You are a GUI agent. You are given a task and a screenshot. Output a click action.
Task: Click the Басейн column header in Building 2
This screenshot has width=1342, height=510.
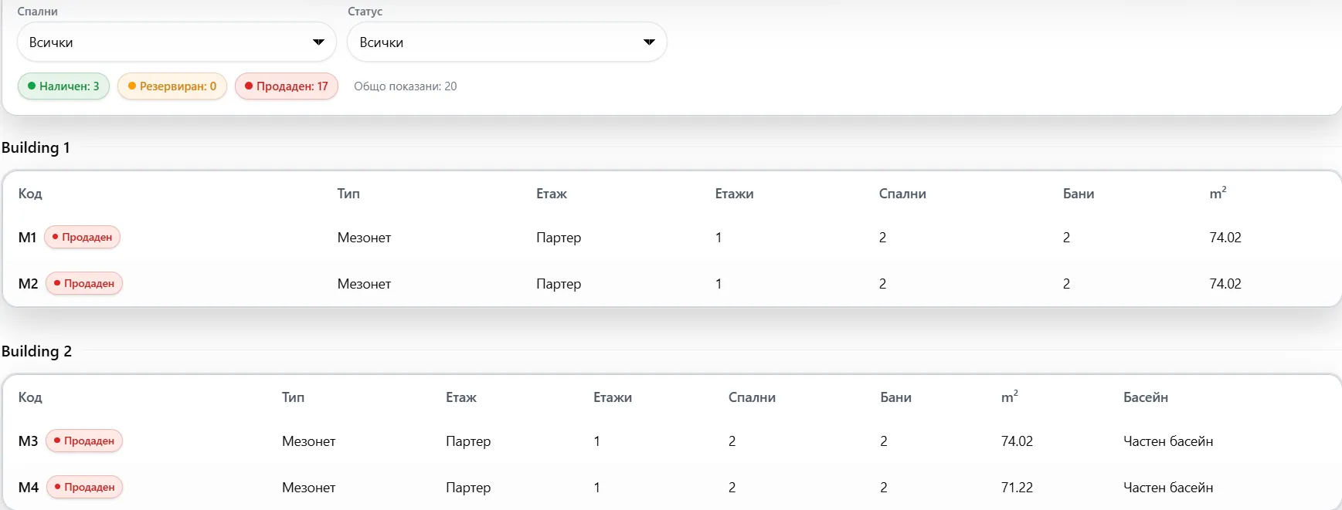[1146, 397]
